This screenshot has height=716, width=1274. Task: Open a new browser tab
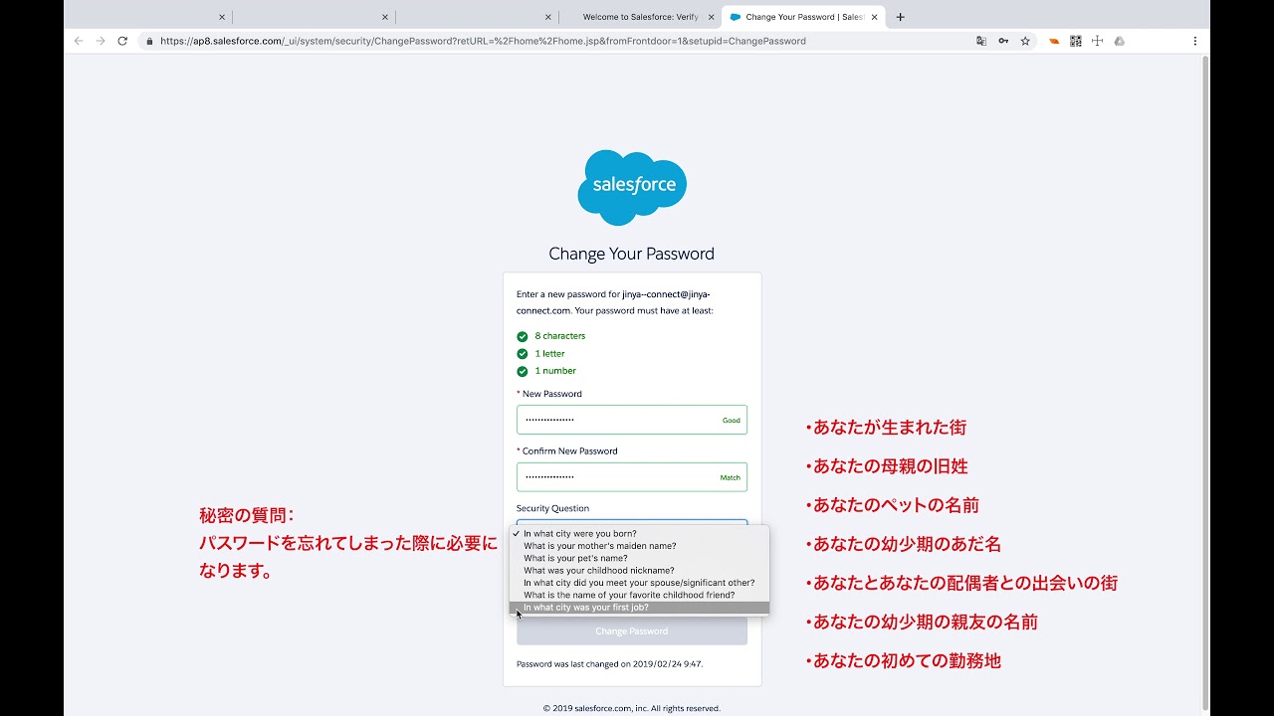click(901, 17)
